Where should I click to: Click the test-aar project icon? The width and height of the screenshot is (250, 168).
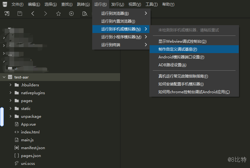10,77
